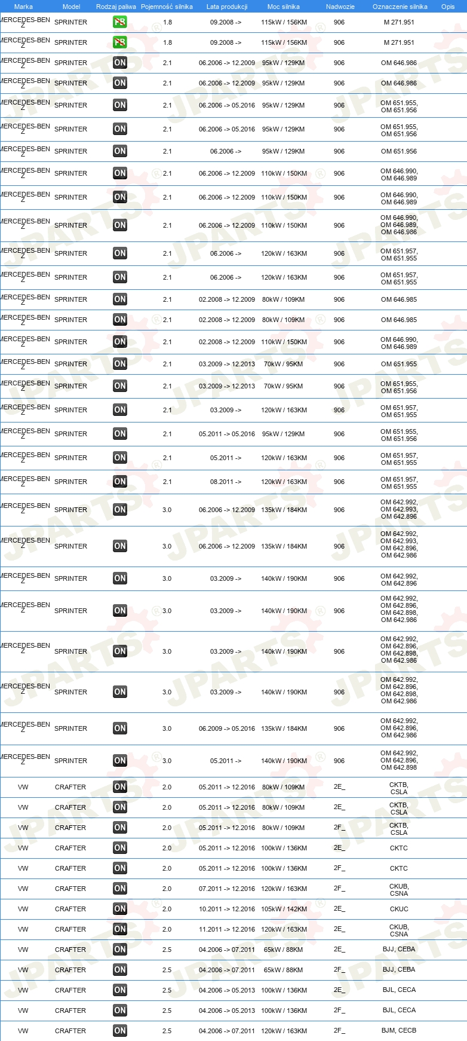Image resolution: width=467 pixels, height=1041 pixels.
Task: Click the Rodzaj paliwa column header
Action: [x=116, y=7]
